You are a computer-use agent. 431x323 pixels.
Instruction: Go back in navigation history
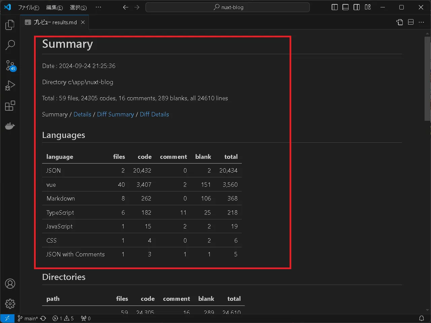point(126,7)
